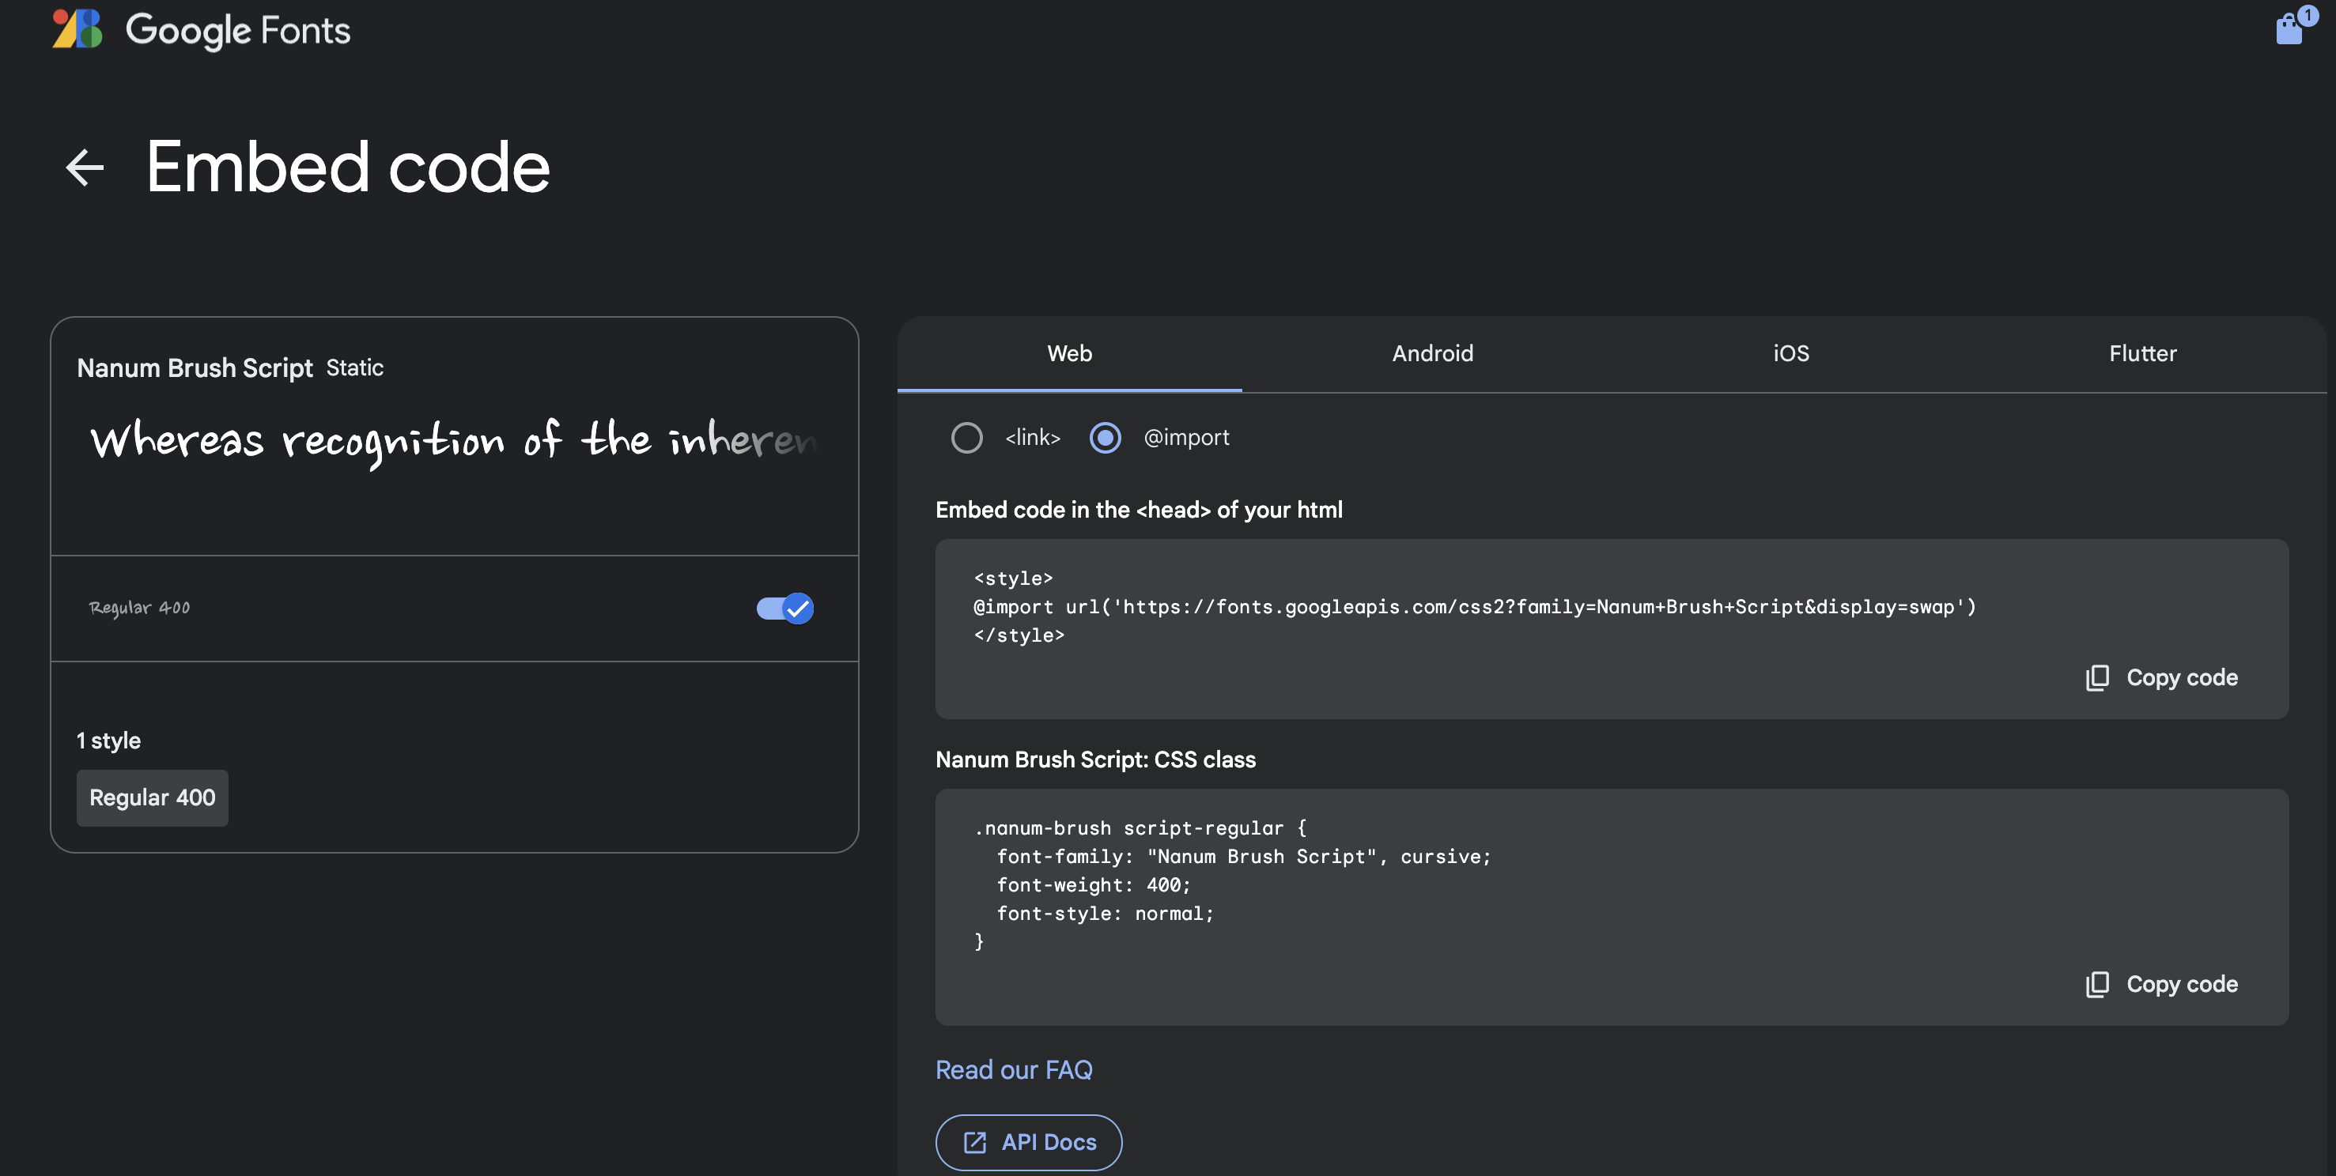
Task: Click the font preview sample text
Action: click(453, 440)
